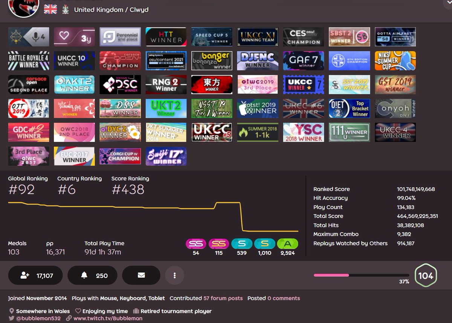Click the Corsace Open Second Place badge
Viewport: 452px width, 323px height.
click(x=29, y=85)
